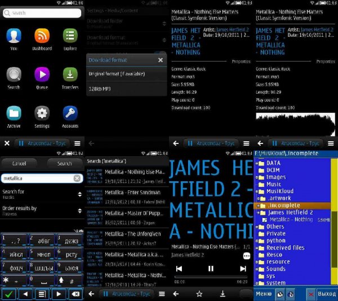Select the Metallica - Nothing file, 5.94MB
The image size is (338, 301).
coord(296,220)
